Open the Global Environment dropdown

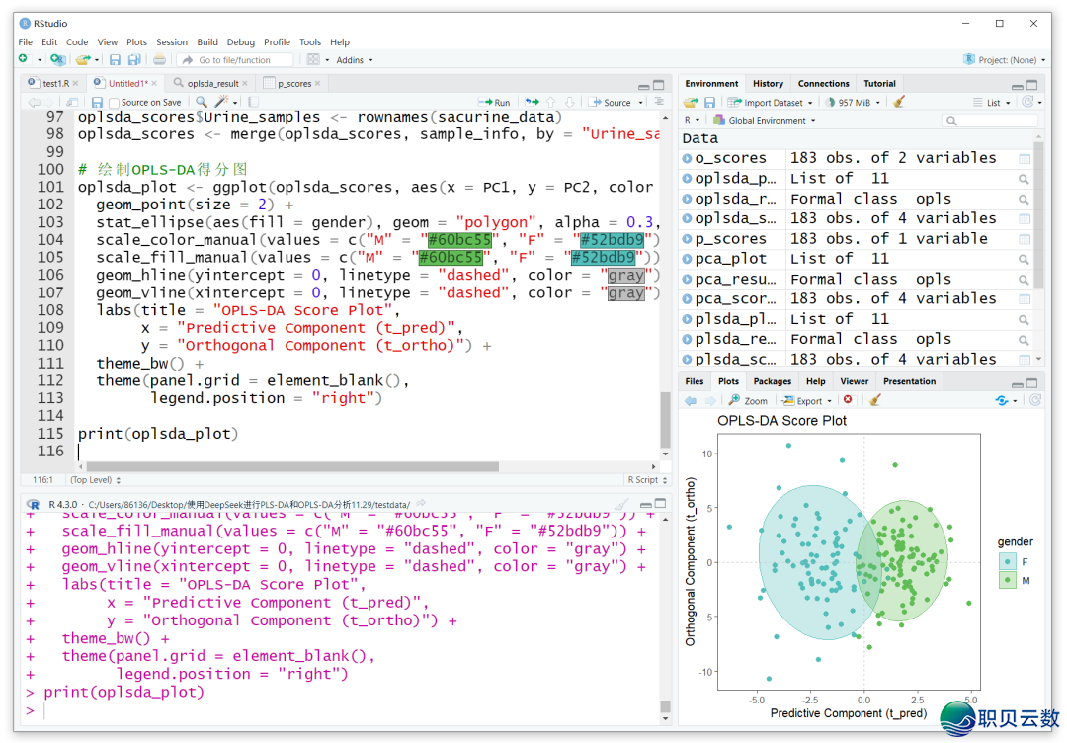click(x=772, y=121)
